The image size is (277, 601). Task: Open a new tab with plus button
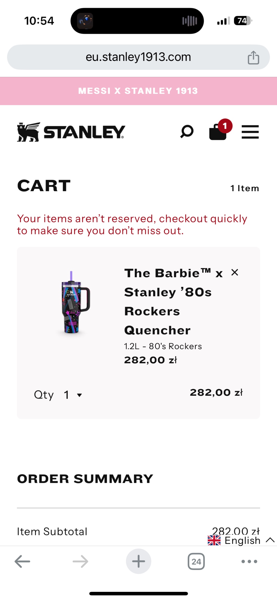coord(138,561)
